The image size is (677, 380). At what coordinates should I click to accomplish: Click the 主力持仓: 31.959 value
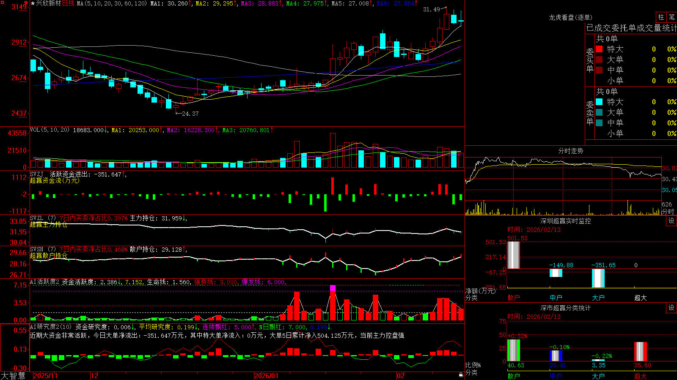coord(156,218)
